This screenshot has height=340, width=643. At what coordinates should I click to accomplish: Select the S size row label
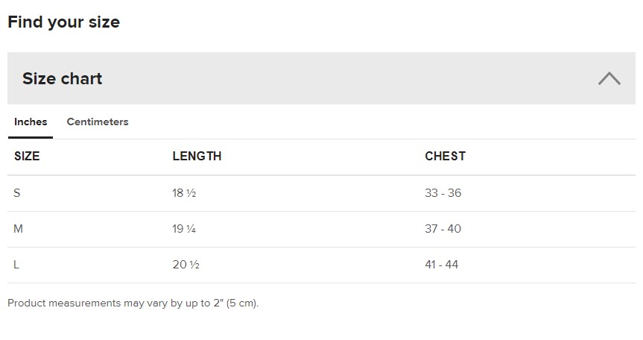pos(17,193)
